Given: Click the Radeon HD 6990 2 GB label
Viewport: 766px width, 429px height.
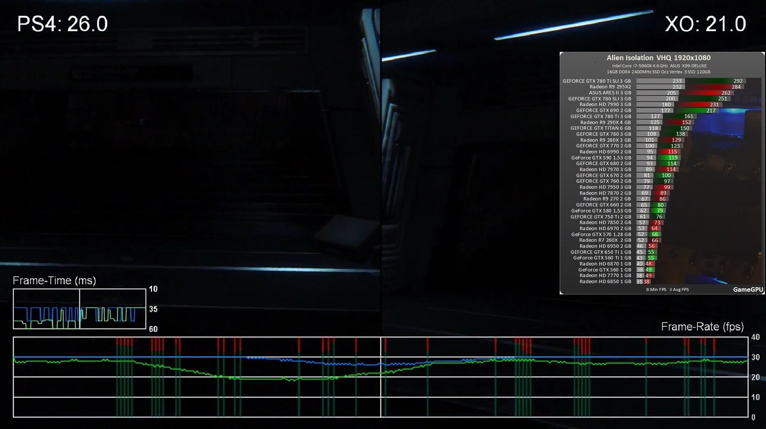Looking at the screenshot, I should click(x=605, y=152).
